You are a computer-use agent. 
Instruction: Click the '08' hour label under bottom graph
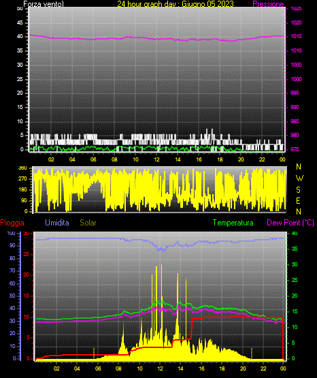(x=118, y=368)
